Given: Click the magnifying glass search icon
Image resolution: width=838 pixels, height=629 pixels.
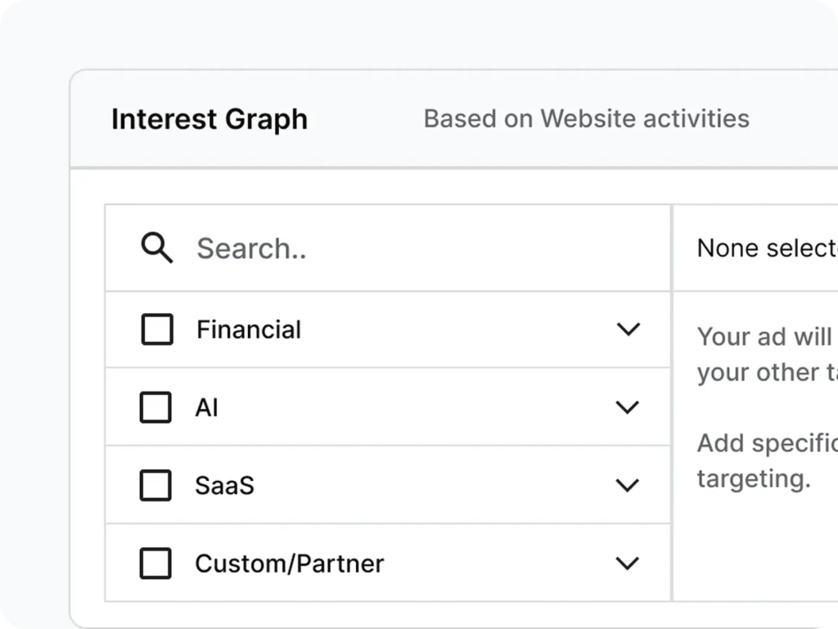Looking at the screenshot, I should tap(156, 248).
